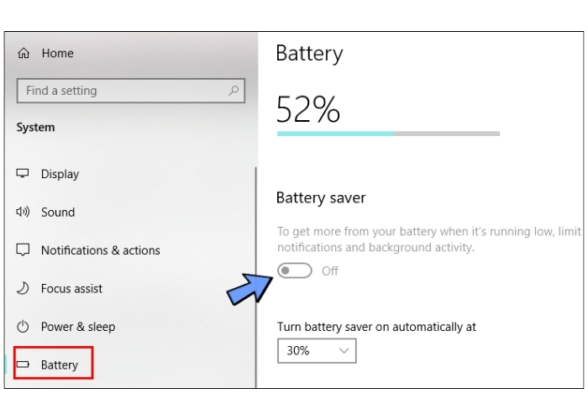Screen dimensions: 588x420
Task: Click the search magnifier icon
Action: point(233,91)
